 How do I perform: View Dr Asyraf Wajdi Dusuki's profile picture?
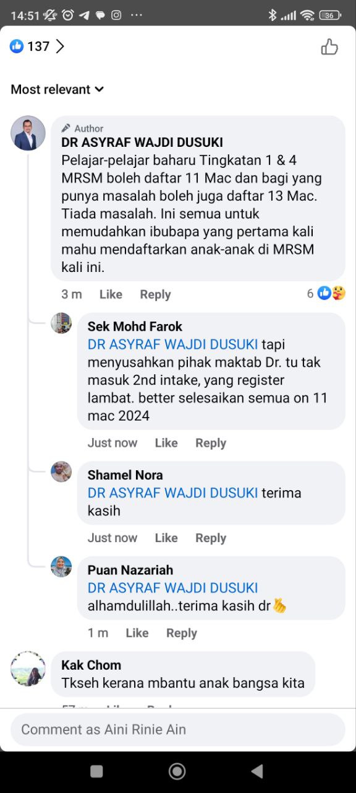click(x=28, y=133)
